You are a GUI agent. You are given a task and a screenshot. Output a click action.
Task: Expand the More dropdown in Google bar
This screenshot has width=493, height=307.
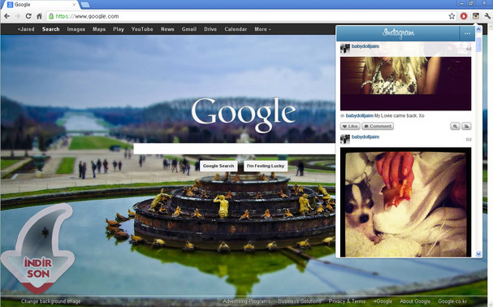(x=262, y=29)
